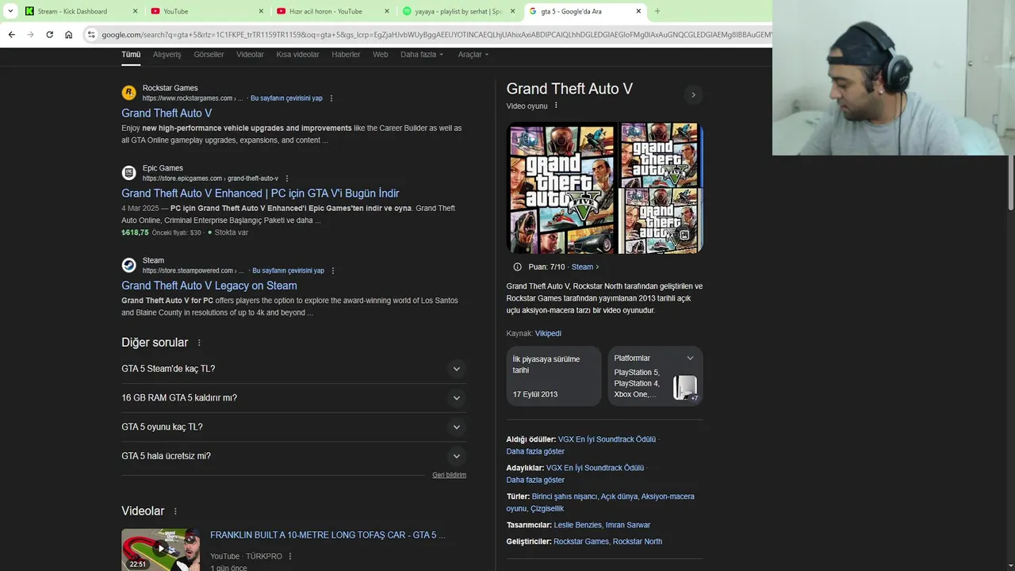
Task: Click the İlk piyasaya sürülme tarihi card
Action: (553, 376)
